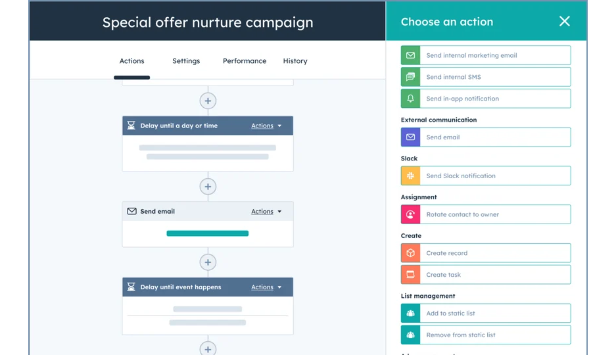The width and height of the screenshot is (616, 355).
Task: Choose Rotate contact to owner action
Action: pos(486,214)
